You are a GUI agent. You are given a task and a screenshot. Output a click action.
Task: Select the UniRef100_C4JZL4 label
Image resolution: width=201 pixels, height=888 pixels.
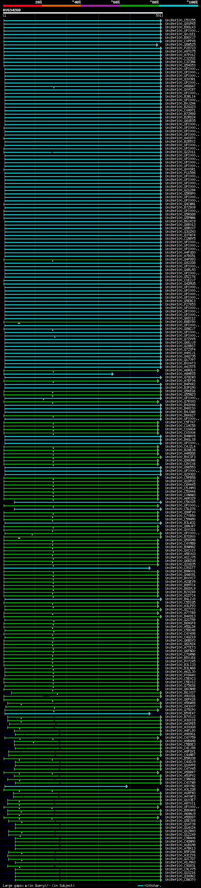(x=180, y=446)
